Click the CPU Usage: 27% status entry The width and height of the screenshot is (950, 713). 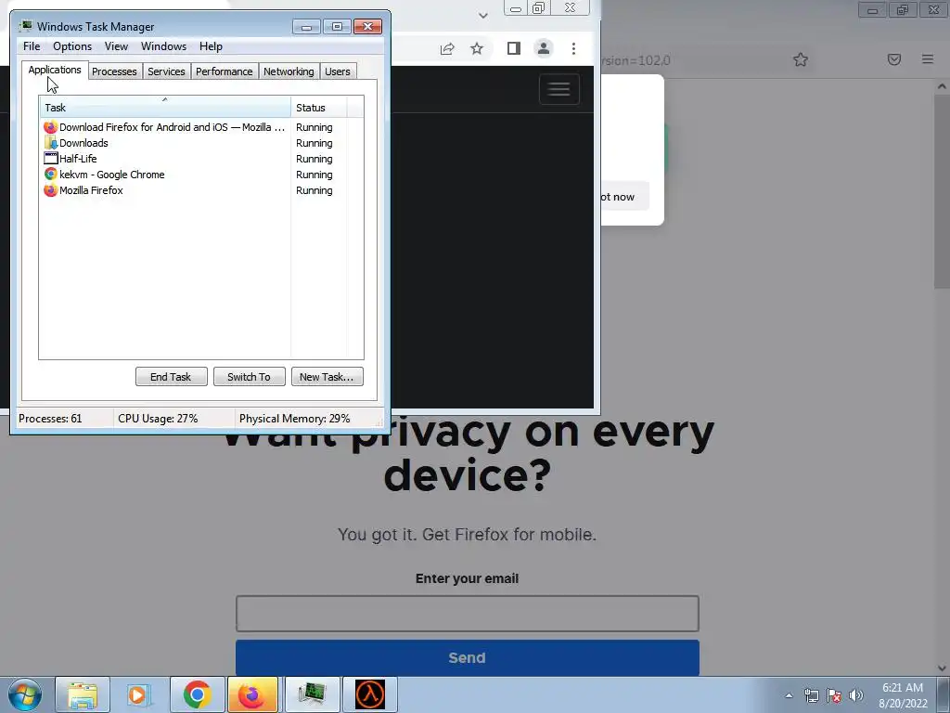coord(158,419)
